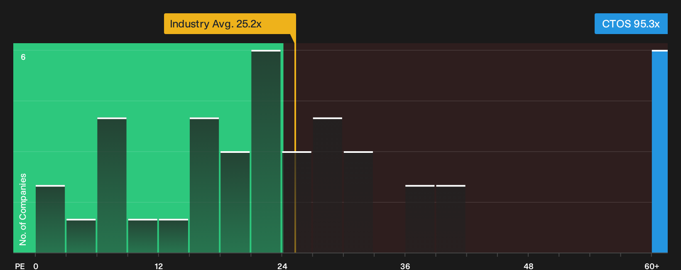
Task: Click the x-axis label 12
Action: point(159,266)
